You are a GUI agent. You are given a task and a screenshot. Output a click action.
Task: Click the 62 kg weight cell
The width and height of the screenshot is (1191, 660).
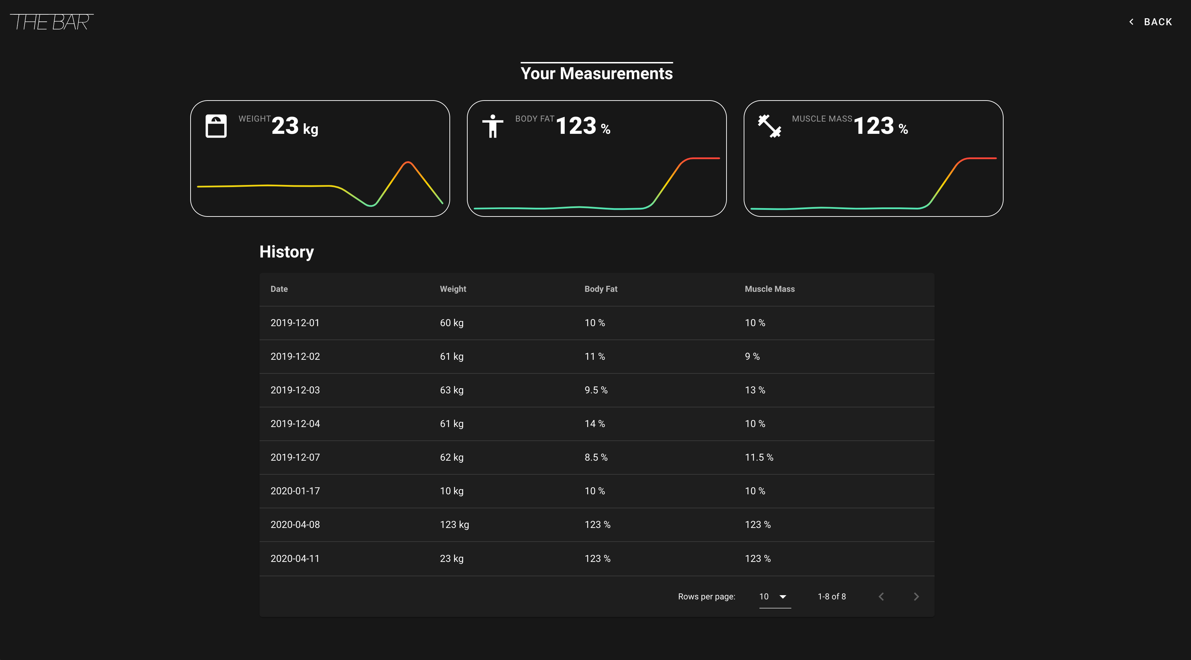tap(451, 458)
